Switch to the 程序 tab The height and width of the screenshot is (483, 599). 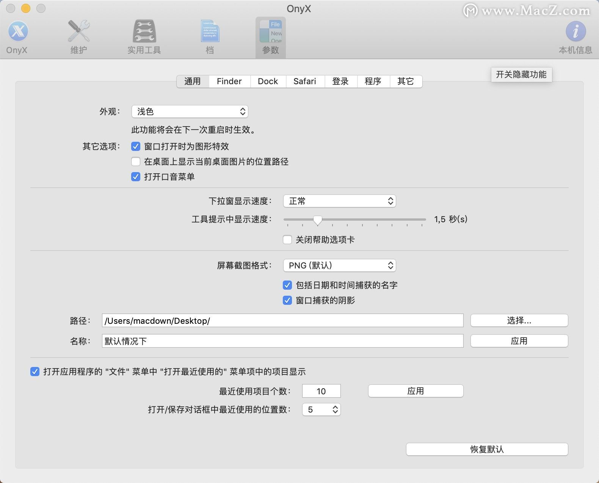tap(373, 81)
